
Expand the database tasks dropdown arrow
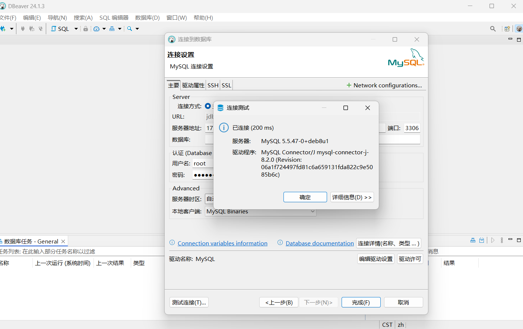tap(120, 29)
